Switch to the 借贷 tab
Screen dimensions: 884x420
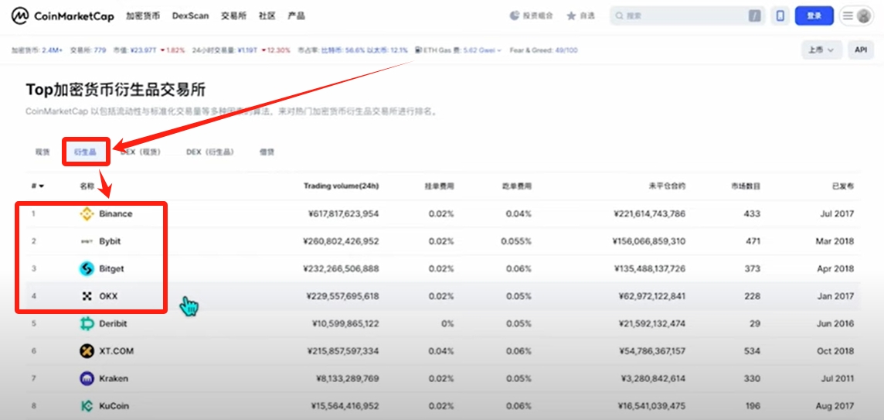pos(267,152)
